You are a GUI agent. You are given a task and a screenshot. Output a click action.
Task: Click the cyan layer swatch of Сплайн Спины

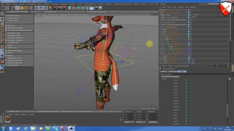click(189, 22)
